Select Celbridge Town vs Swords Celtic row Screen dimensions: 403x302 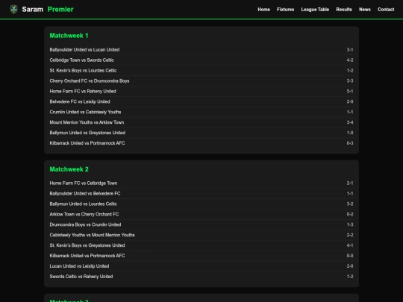coord(201,60)
